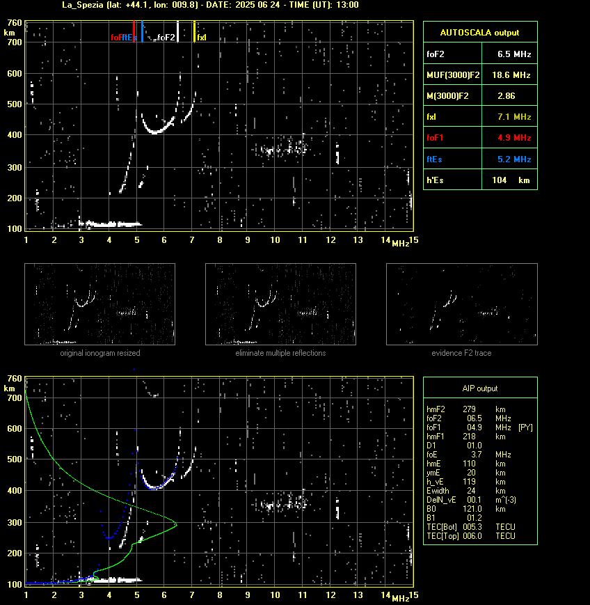This screenshot has width=590, height=605.
Task: Click the M(3000)F2 value 2.86
Action: [507, 95]
